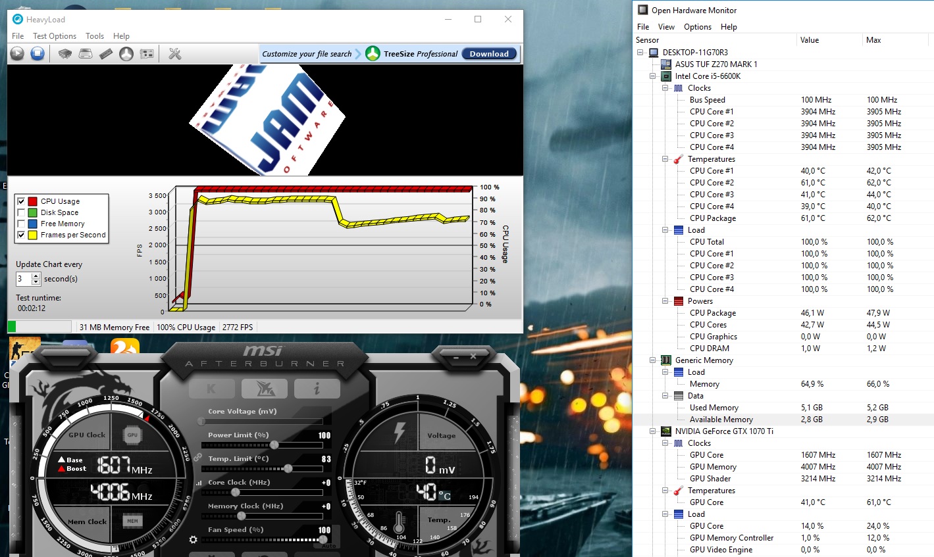Open the Open Hardware Monitor View menu
The image size is (934, 557).
666,27
